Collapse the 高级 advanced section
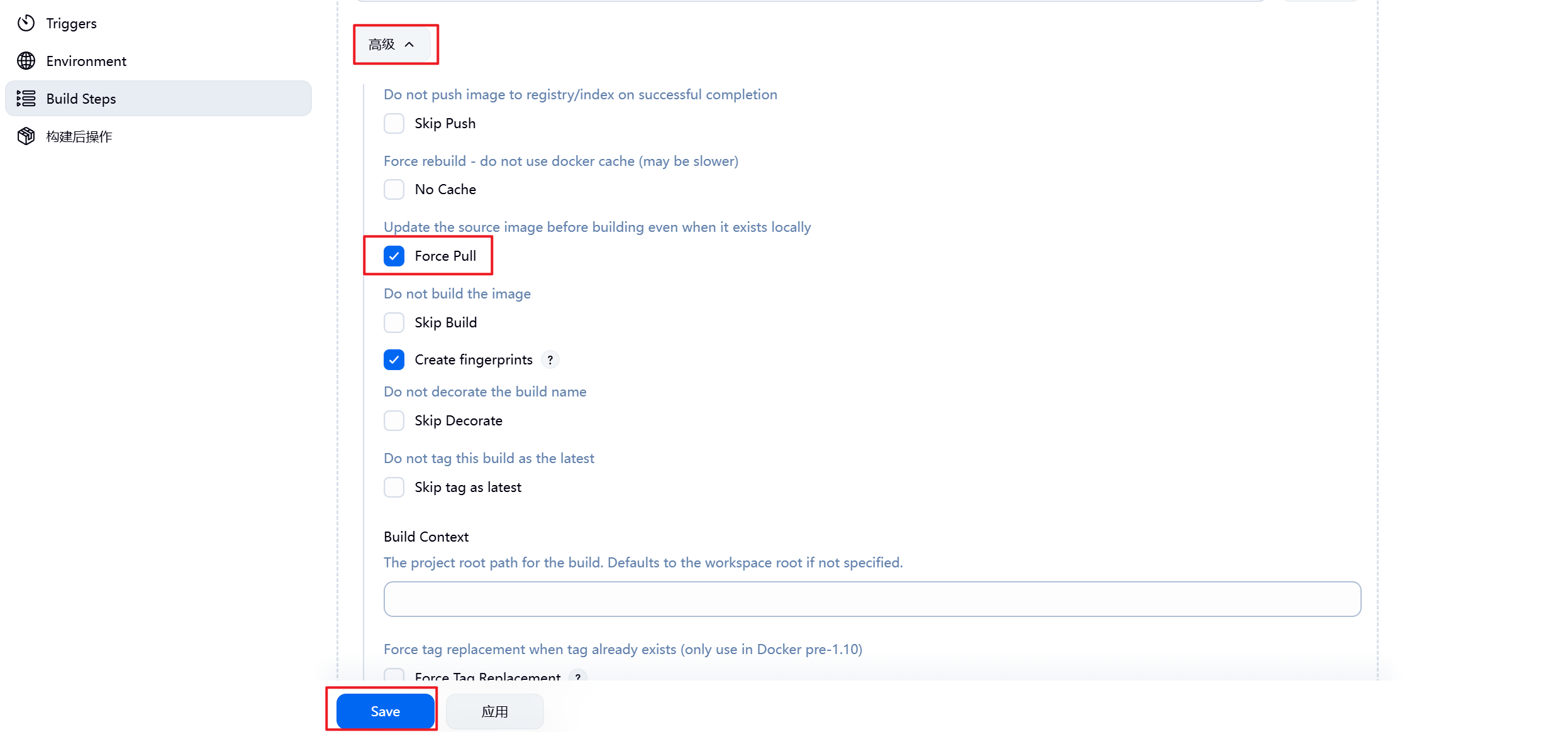 tap(392, 45)
